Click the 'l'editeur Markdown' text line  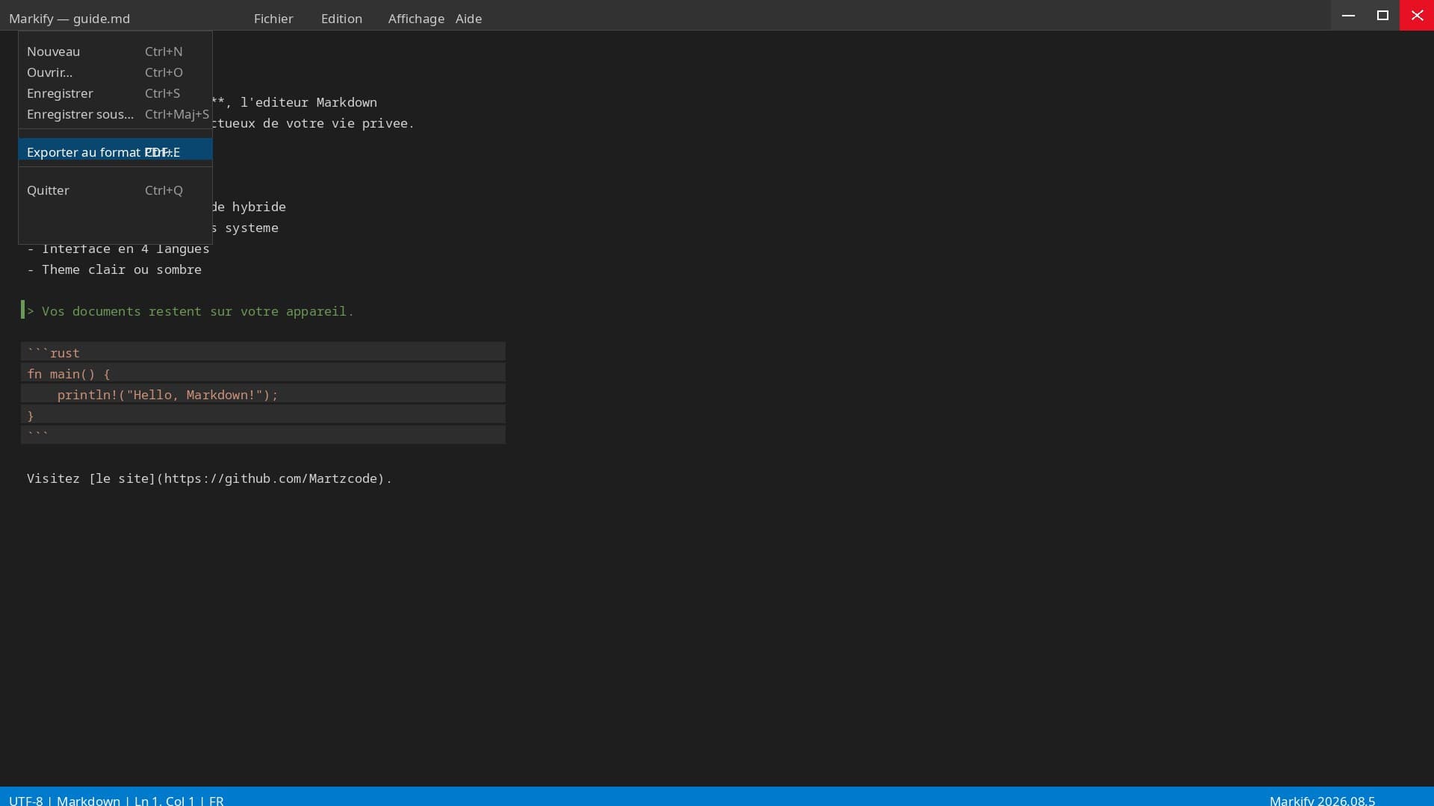pyautogui.click(x=294, y=102)
